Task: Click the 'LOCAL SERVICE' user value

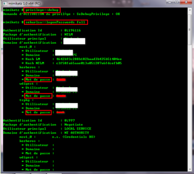Action: pyautogui.click(x=78, y=129)
